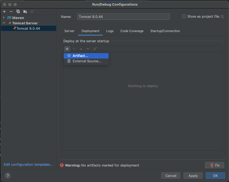Remove deployment item with minus button
Viewport: 229px width, 182px height.
pos(74,49)
